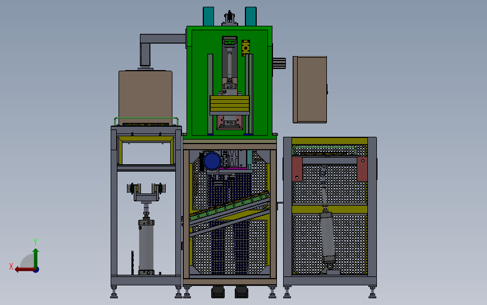Viewport: 487px width, 305px height.
Task: Click the green Y axis arrow of the triad
Action: tap(36, 258)
